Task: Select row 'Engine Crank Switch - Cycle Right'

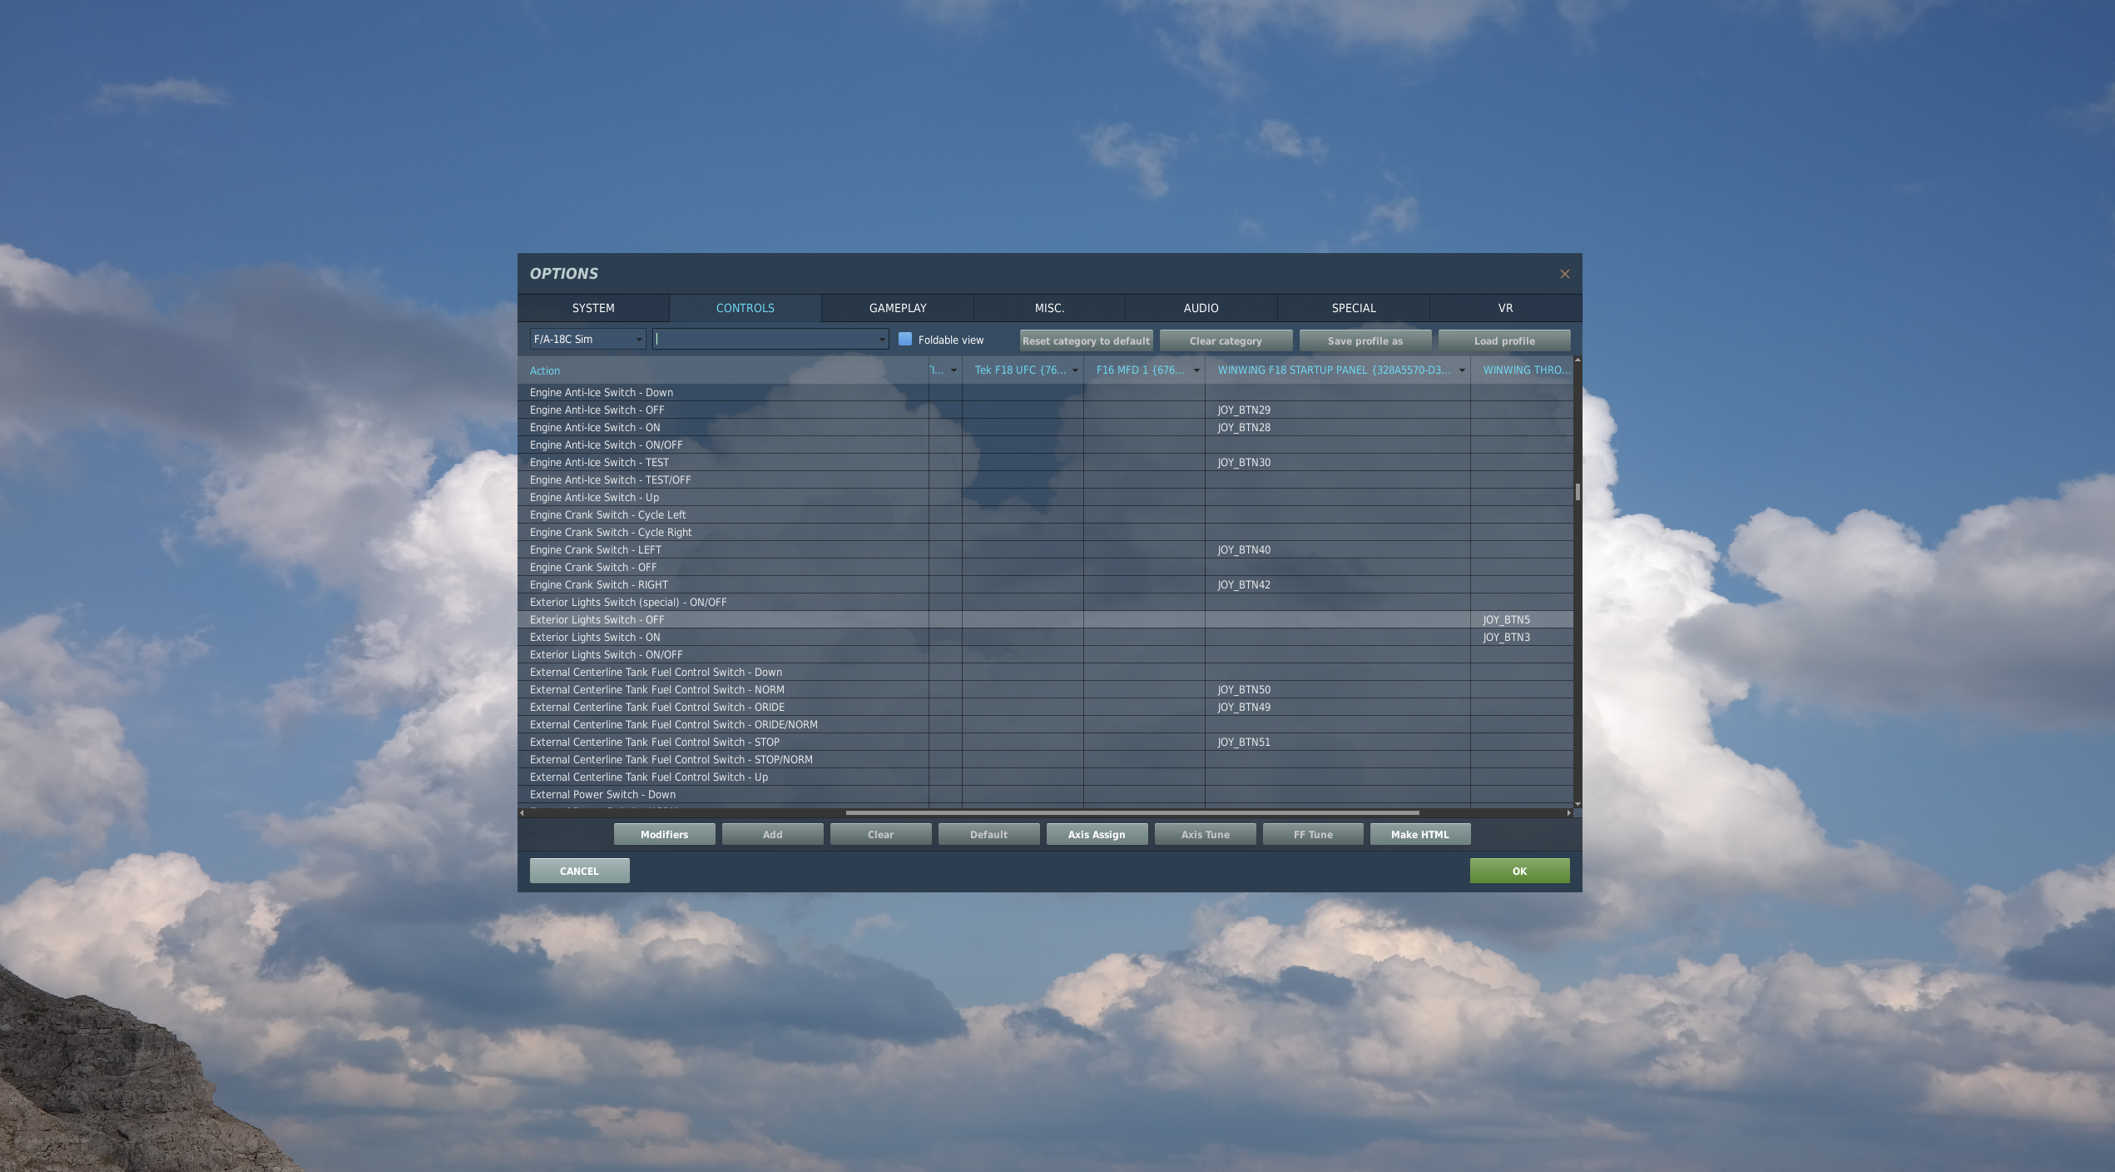Action: tap(1045, 532)
